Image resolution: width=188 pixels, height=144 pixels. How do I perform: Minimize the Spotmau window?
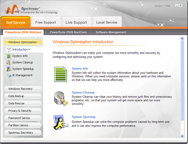177,6
